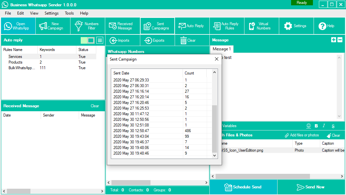The image size is (346, 195).
Task: Open the Exports options
Action: (154, 40)
